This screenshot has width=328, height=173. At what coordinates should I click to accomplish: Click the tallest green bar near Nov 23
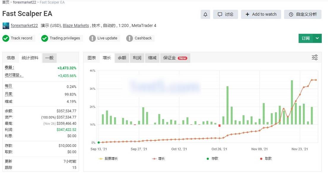(x=292, y=102)
